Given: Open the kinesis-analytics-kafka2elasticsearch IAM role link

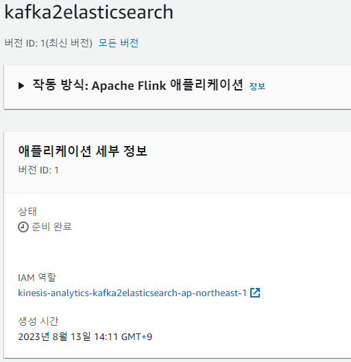Looking at the screenshot, I should tap(132, 293).
